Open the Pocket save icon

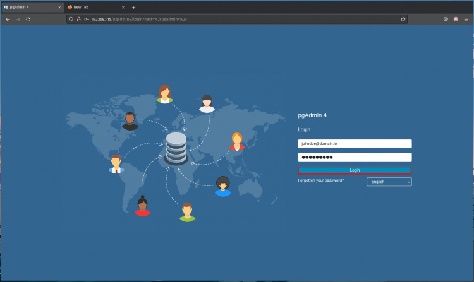(x=446, y=20)
